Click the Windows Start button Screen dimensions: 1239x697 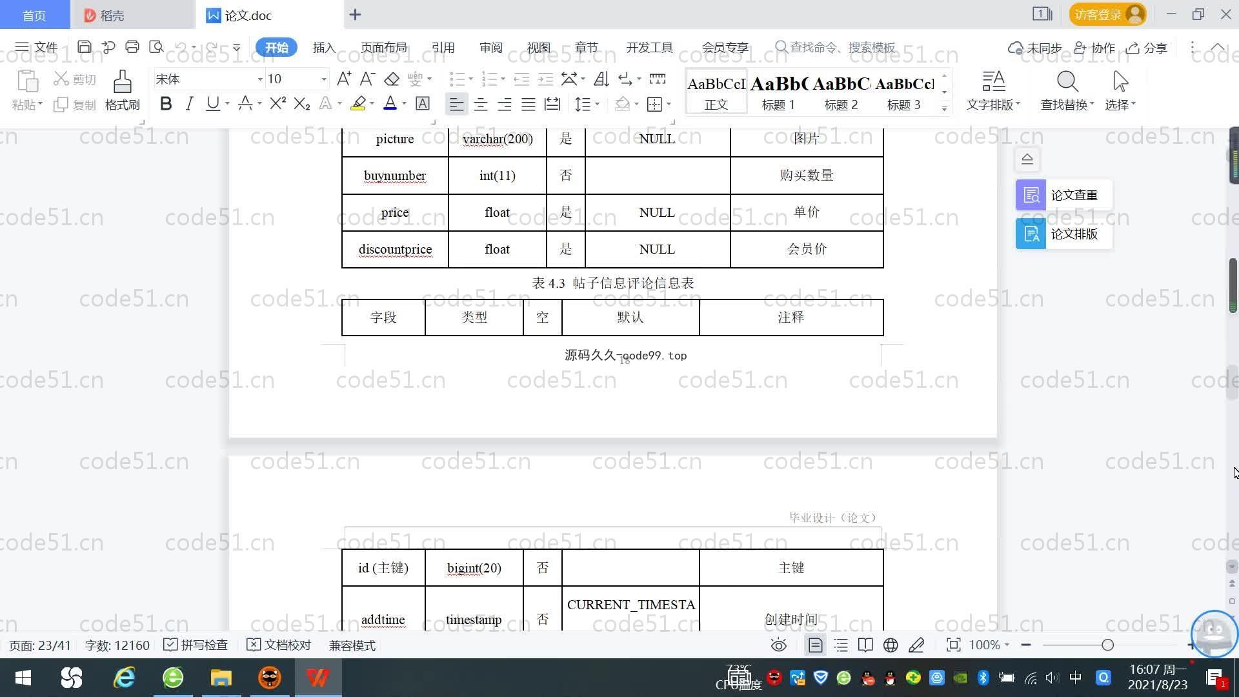click(x=23, y=678)
